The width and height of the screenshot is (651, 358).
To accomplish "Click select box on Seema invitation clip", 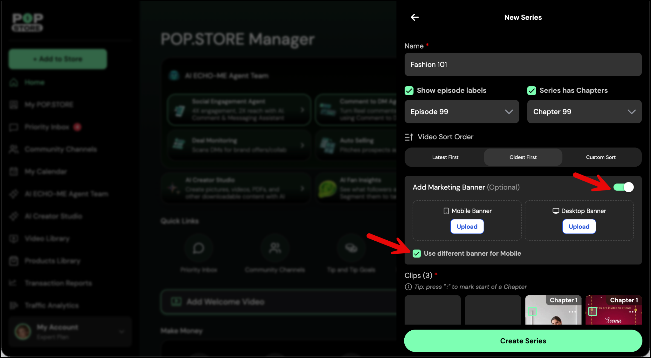I will (593, 311).
